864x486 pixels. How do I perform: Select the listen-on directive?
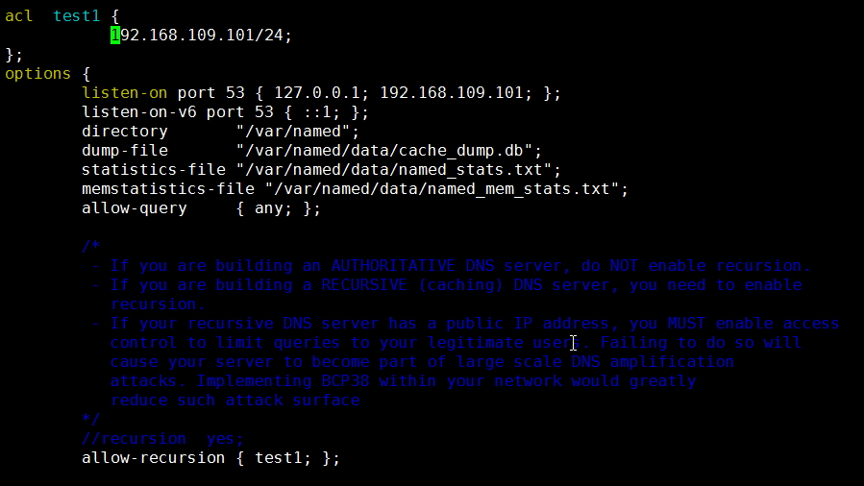click(125, 93)
